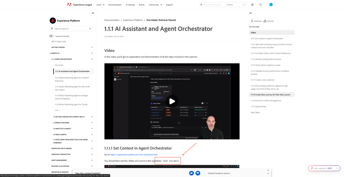Collapse the 1.1 Agent Orchestrator section
344x177 pixels.
tap(92, 59)
